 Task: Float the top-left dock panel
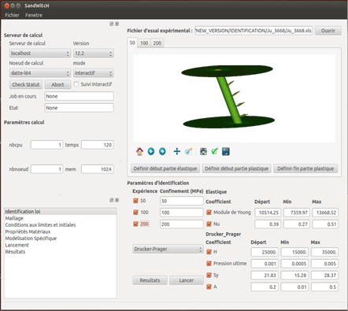[112, 24]
